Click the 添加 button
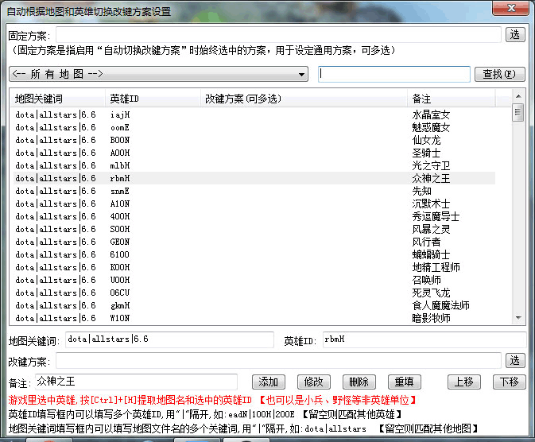Screen dimensions: 535x442 pos(269,382)
